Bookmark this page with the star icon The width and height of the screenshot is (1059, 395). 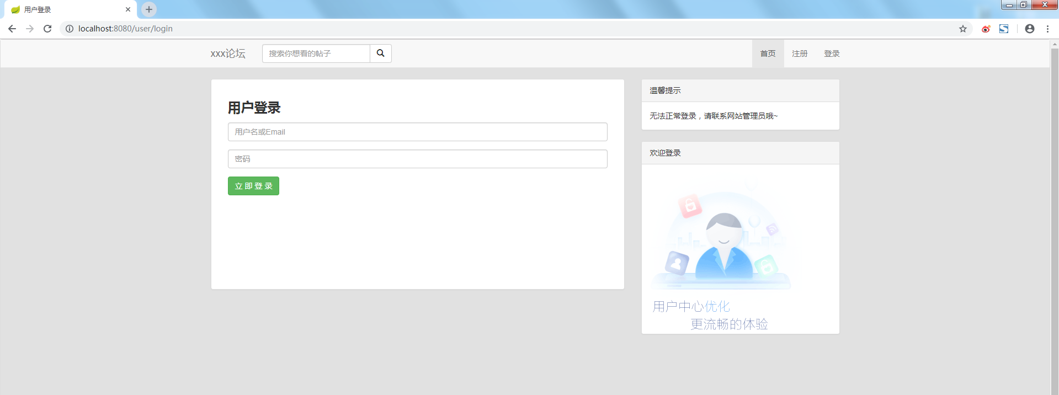[963, 29]
